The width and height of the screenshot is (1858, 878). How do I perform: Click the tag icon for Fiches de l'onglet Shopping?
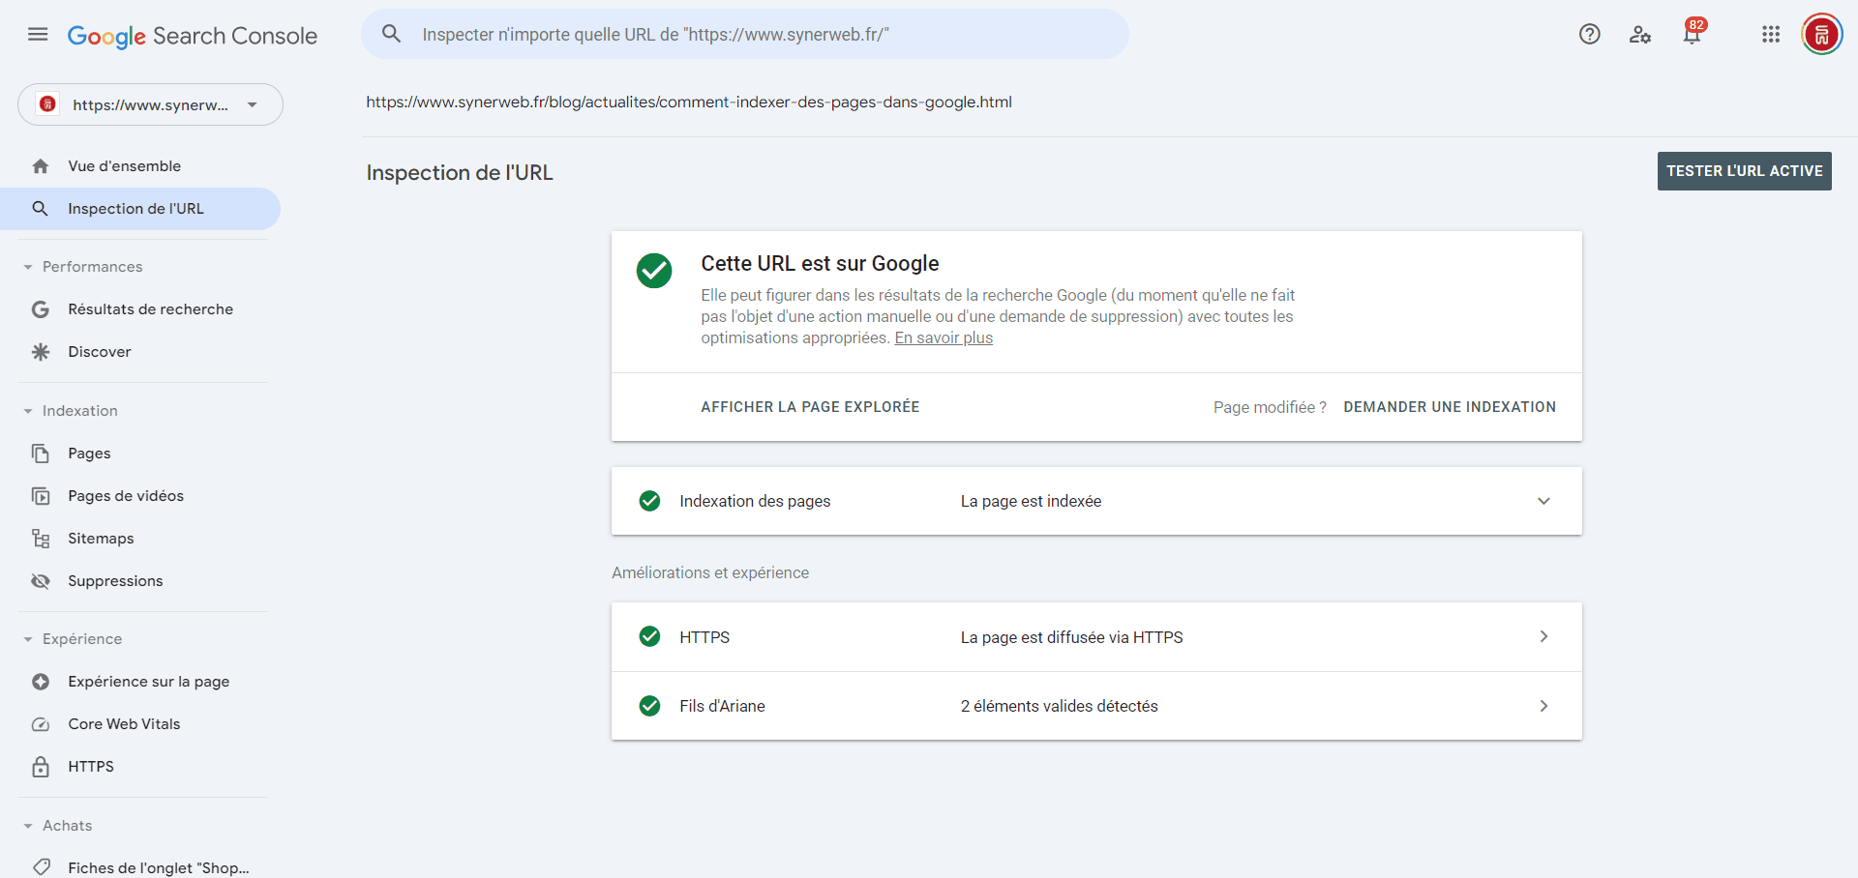41,867
